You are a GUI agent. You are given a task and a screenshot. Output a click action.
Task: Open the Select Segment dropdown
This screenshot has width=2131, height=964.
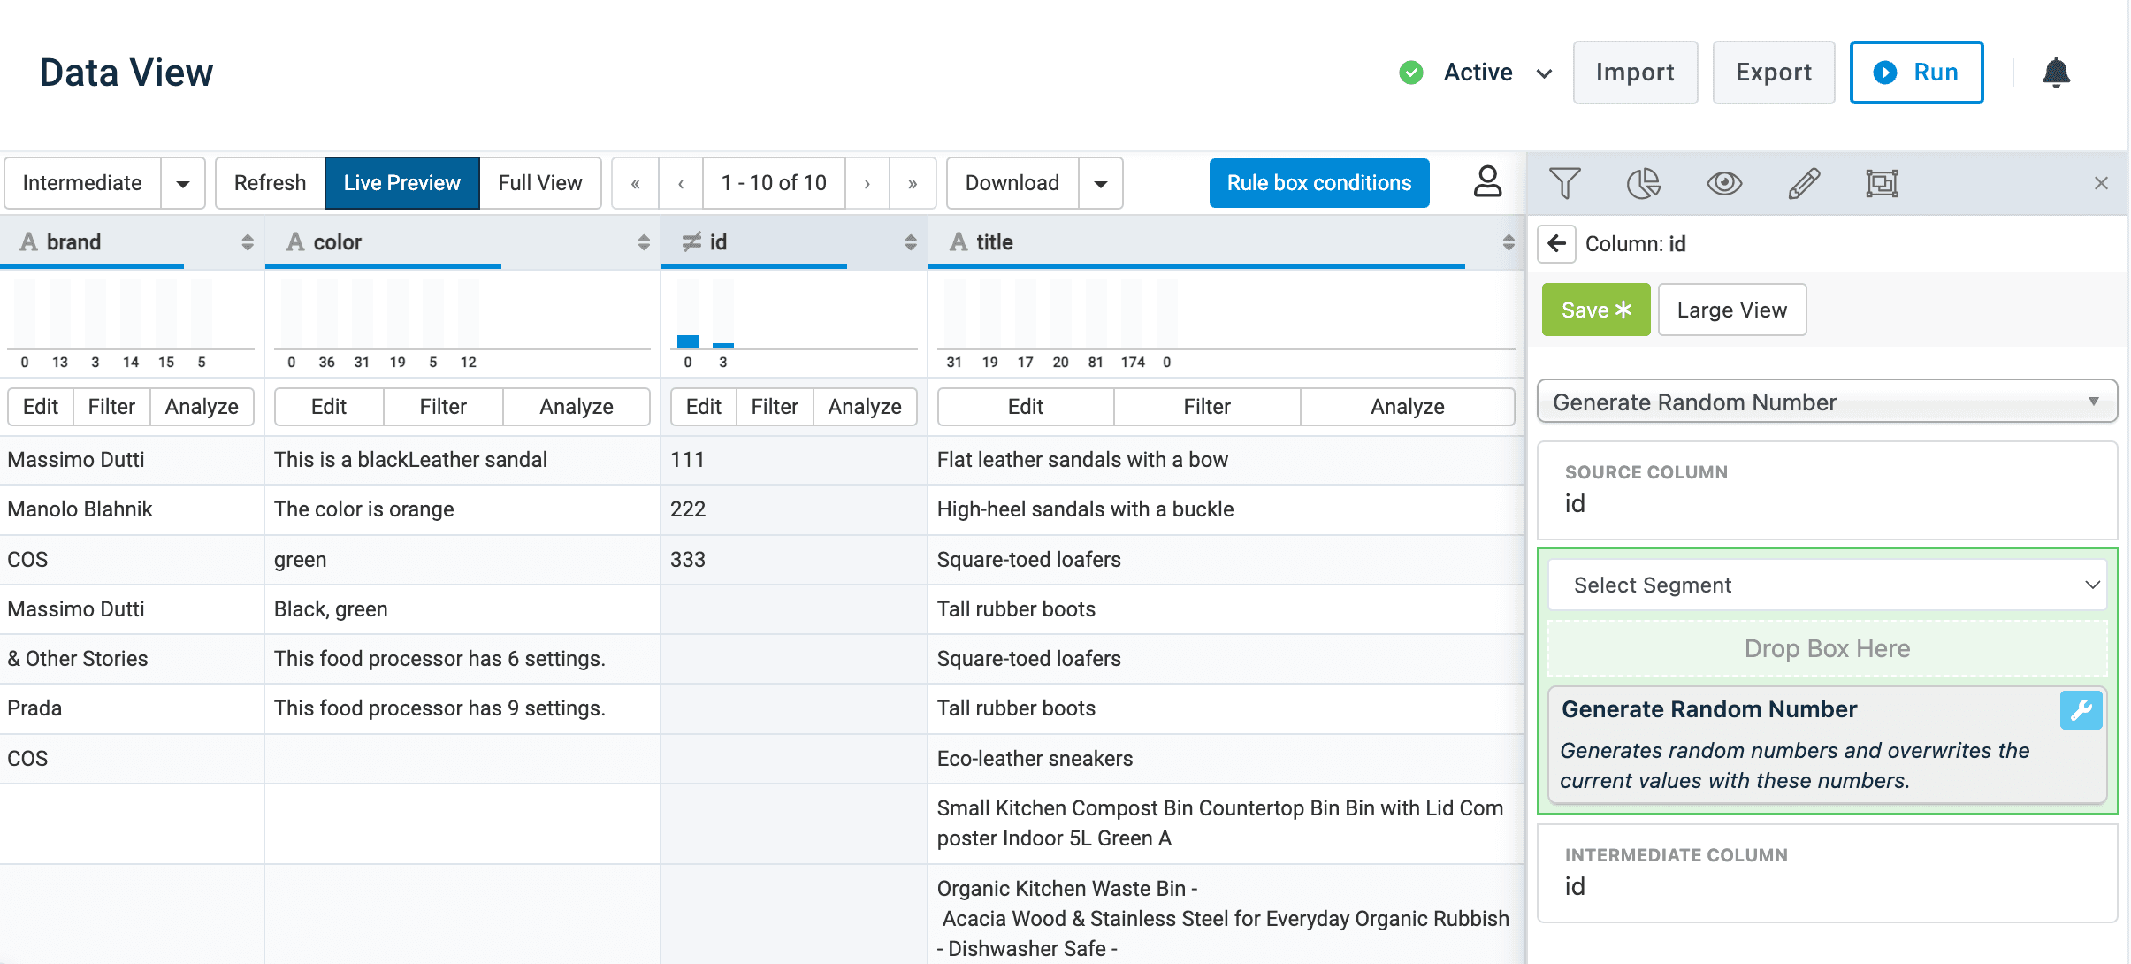pos(1827,585)
